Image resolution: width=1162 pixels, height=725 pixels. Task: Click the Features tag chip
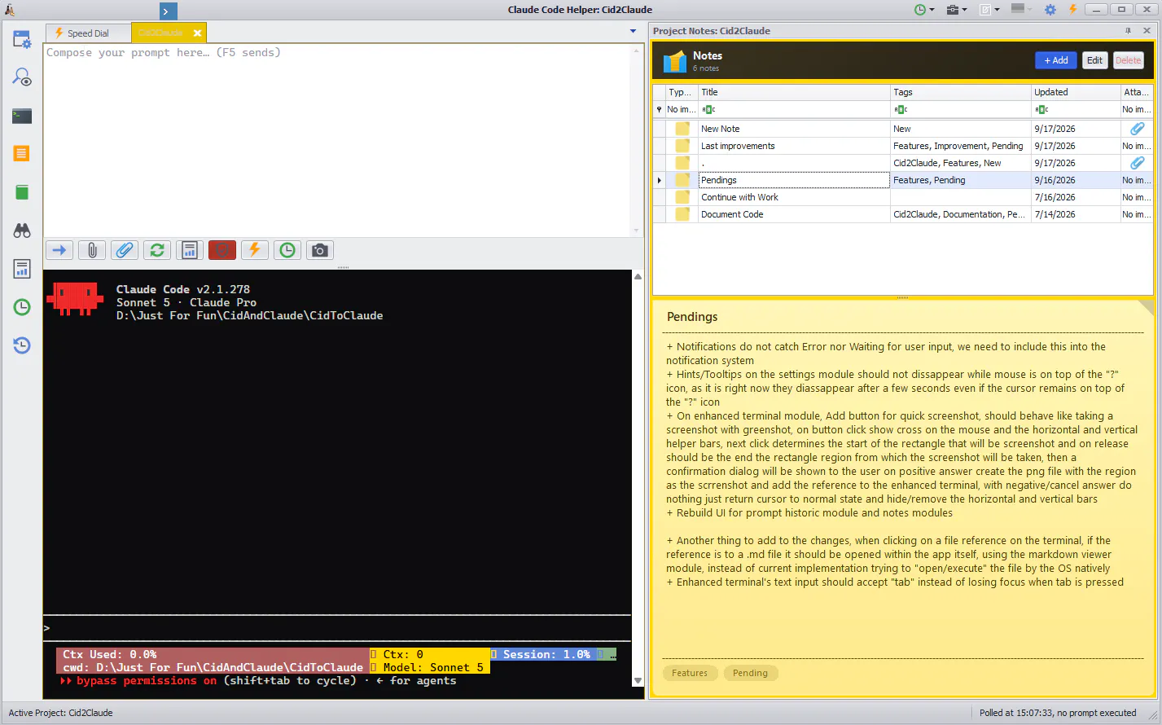pyautogui.click(x=690, y=673)
